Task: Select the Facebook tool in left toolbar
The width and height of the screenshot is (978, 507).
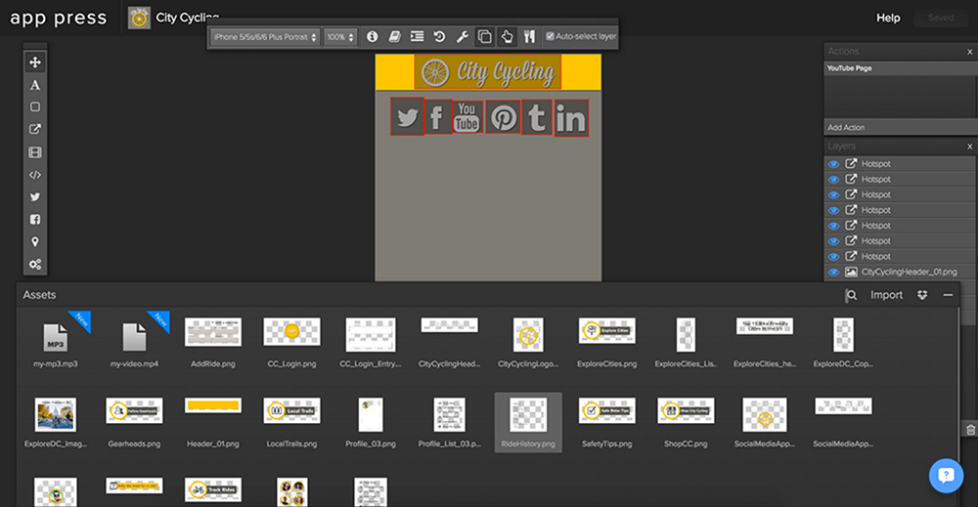Action: pyautogui.click(x=35, y=219)
